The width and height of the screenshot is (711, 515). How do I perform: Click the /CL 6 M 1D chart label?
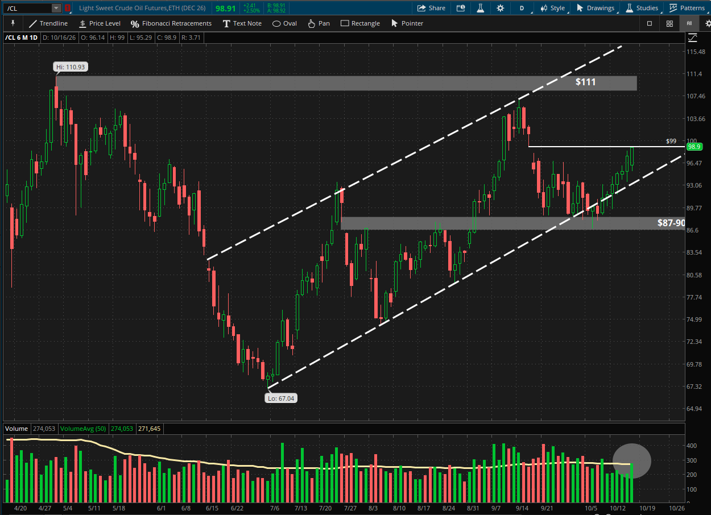click(21, 38)
